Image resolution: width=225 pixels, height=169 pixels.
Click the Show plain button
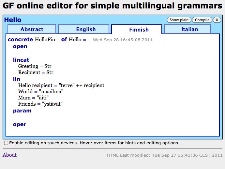pos(179,20)
